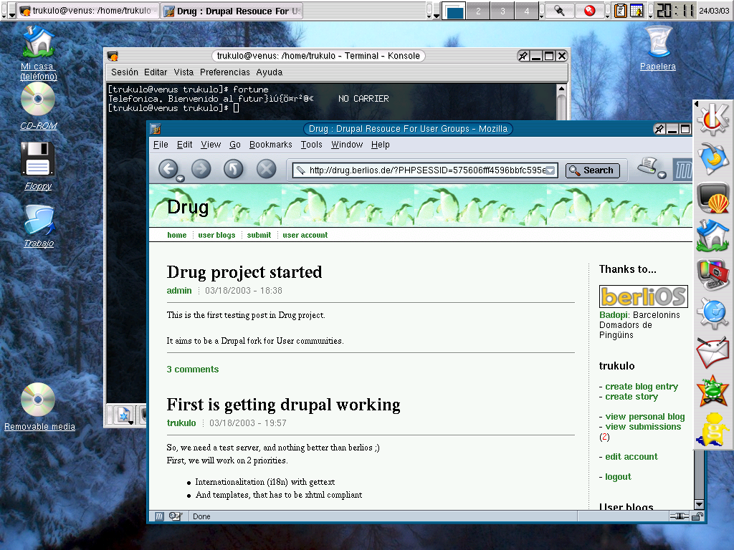Click the Mozilla page scrollbar down arrow
734x550 pixels.
[x=700, y=504]
